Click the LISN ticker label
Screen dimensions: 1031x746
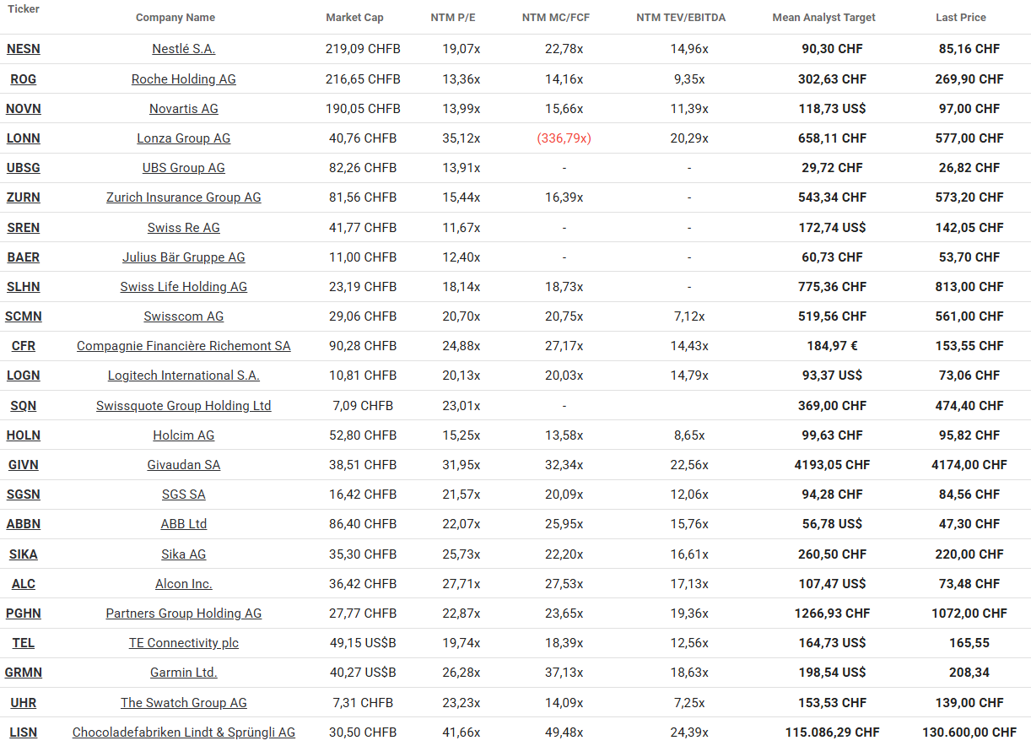[23, 732]
